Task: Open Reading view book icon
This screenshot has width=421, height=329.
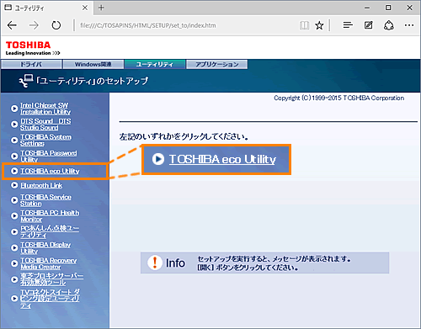Action: click(x=304, y=25)
